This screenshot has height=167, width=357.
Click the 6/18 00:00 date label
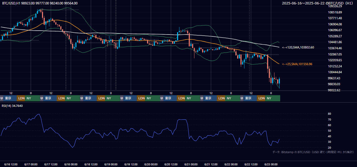71,164
